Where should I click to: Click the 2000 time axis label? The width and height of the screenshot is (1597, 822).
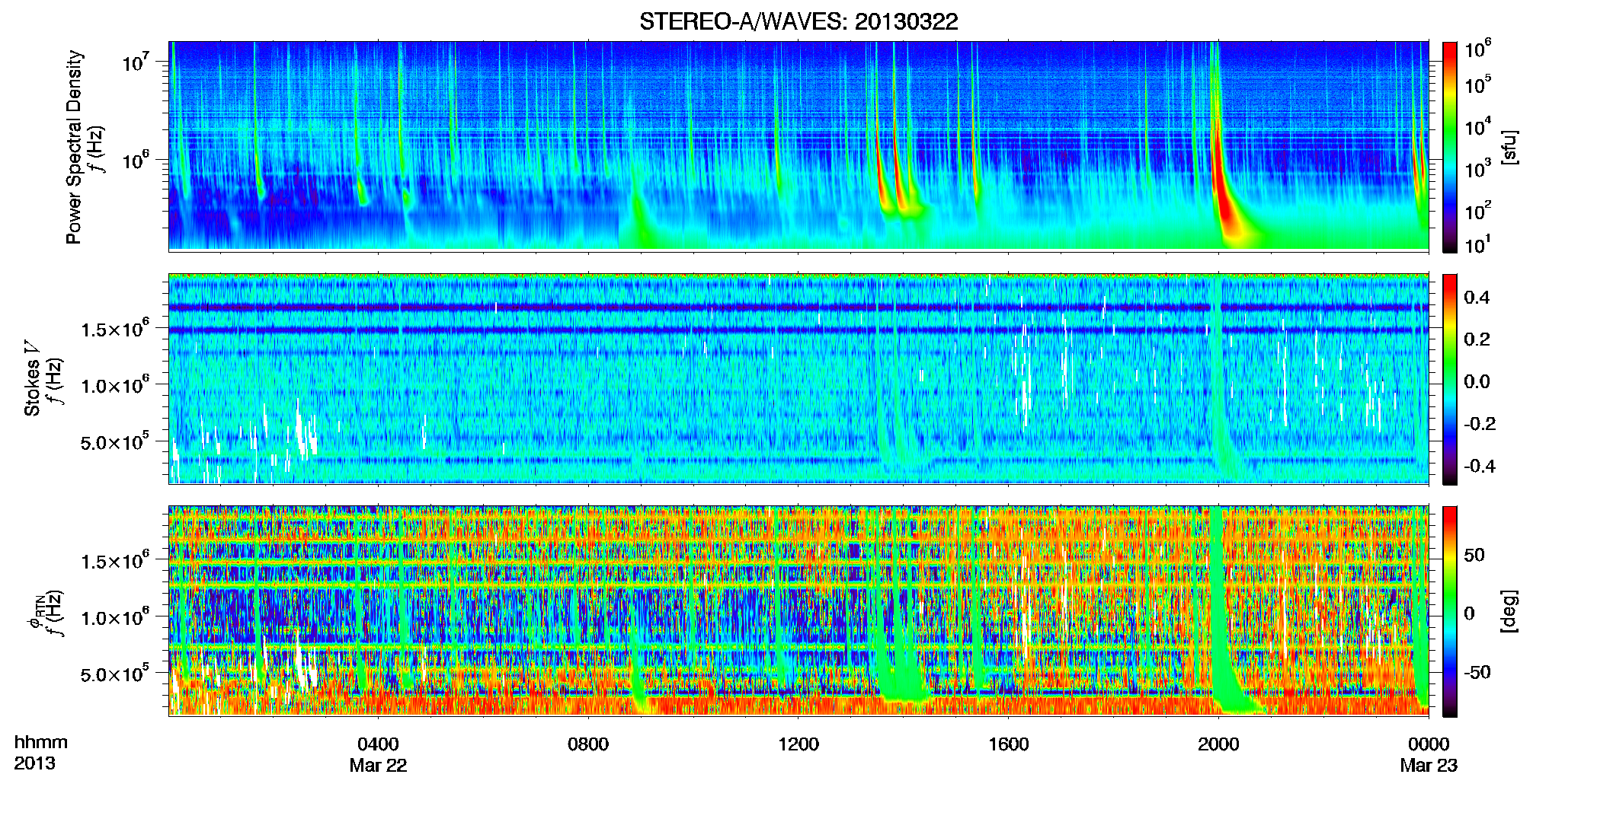(1218, 744)
